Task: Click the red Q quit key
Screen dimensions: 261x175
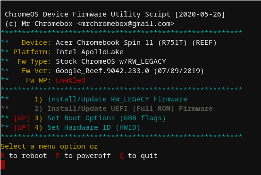Action: click(121, 156)
